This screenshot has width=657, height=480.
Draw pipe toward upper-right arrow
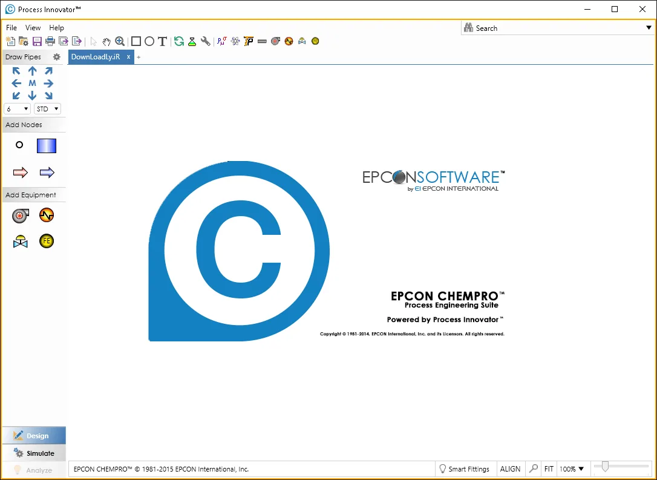[48, 71]
